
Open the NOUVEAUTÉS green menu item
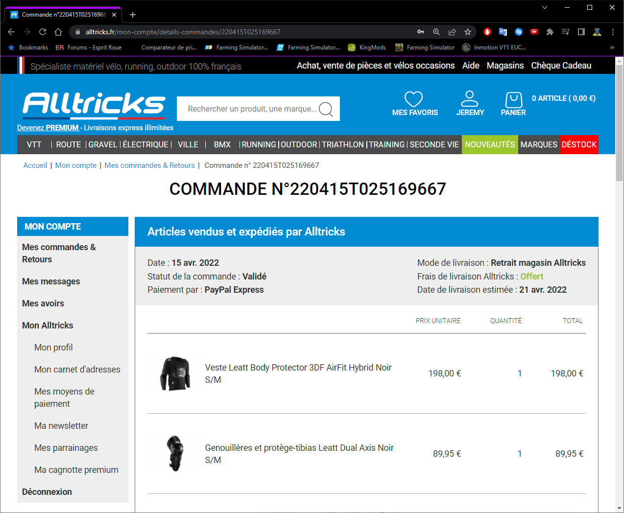[x=490, y=144]
